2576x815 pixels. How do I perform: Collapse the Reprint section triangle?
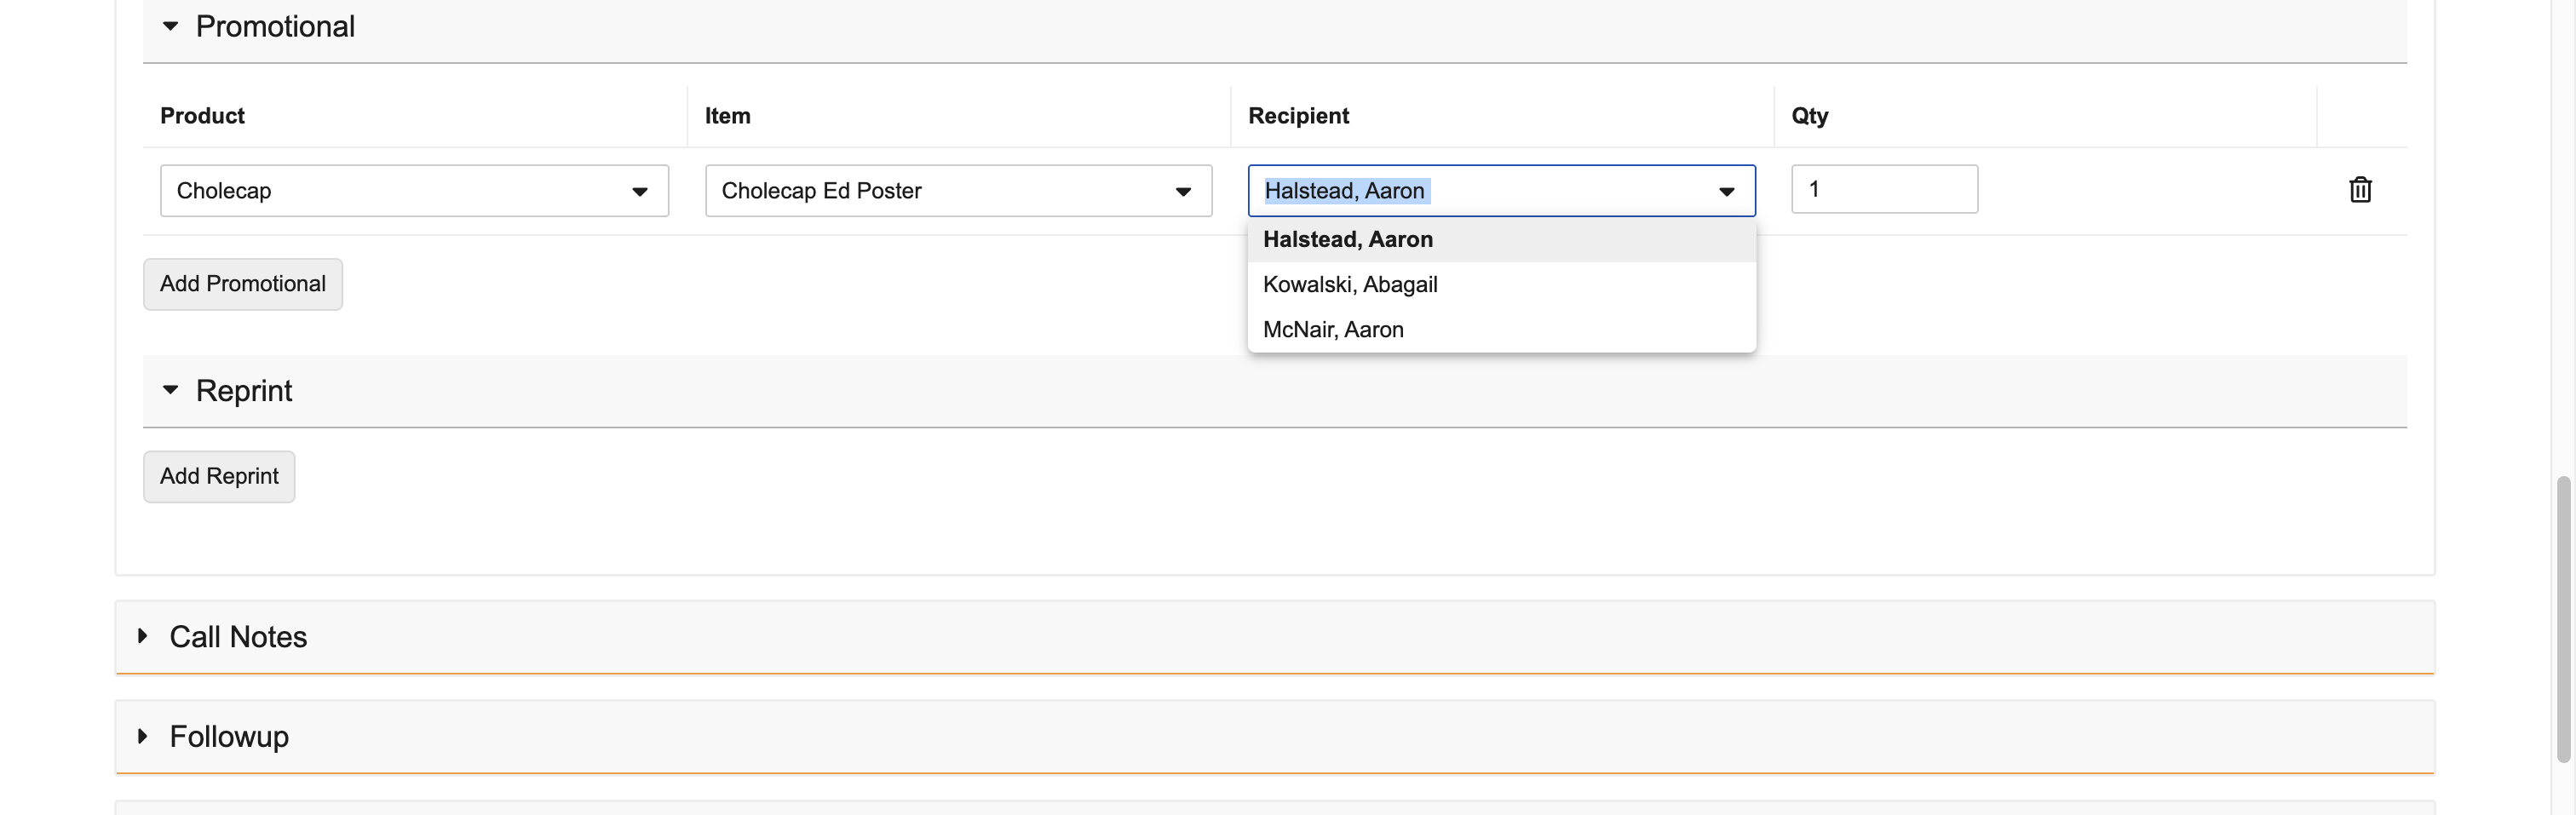click(170, 390)
